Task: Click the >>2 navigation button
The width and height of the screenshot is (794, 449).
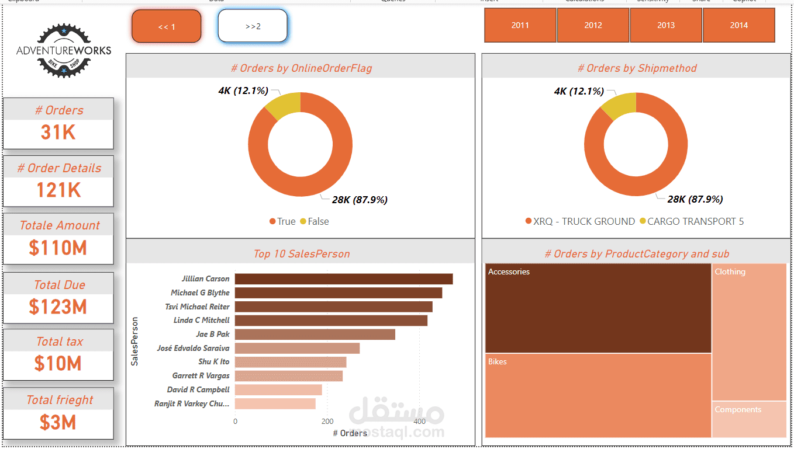Action: (x=253, y=26)
